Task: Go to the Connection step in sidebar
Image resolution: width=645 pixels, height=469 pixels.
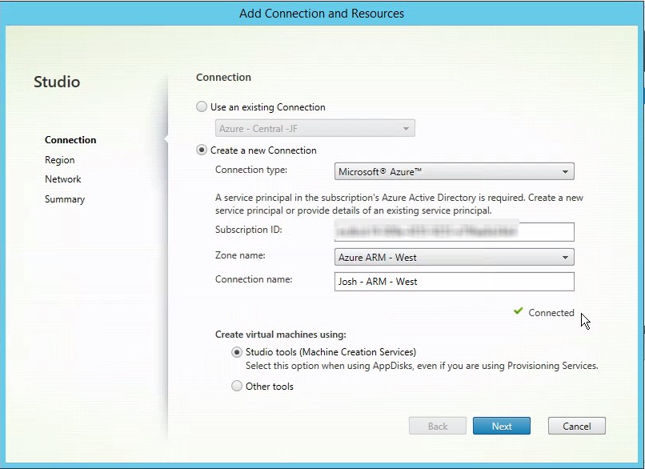Action: (70, 140)
